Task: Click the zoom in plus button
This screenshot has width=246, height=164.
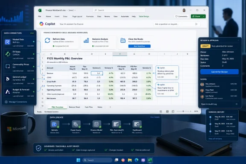Action: pos(190,111)
